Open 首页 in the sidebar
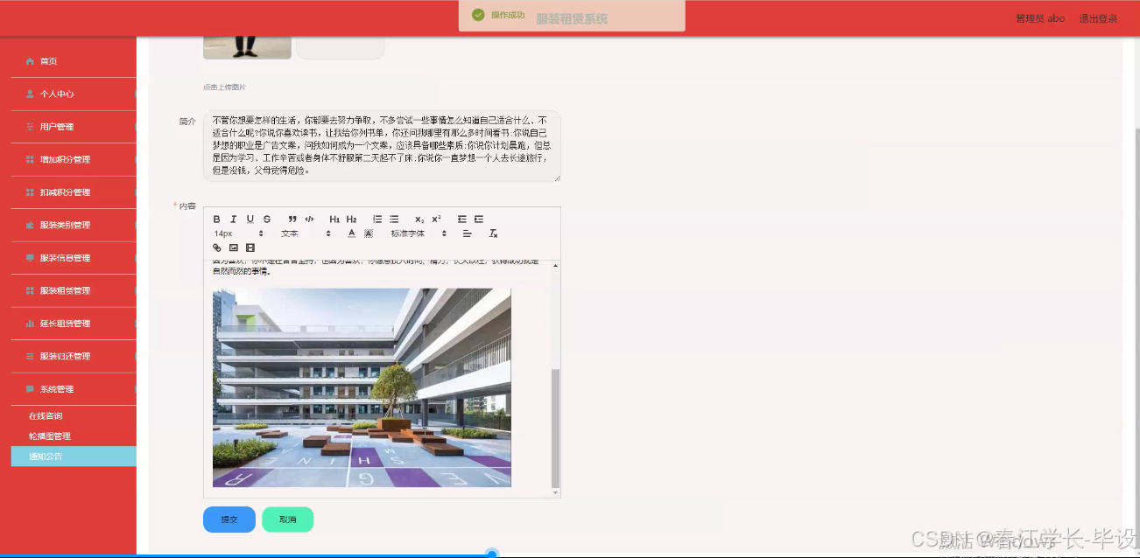This screenshot has width=1140, height=558. pyautogui.click(x=74, y=61)
